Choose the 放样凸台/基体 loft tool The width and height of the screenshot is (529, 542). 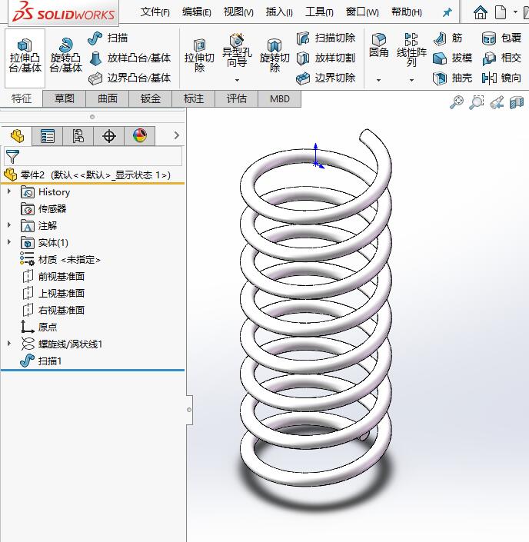130,58
